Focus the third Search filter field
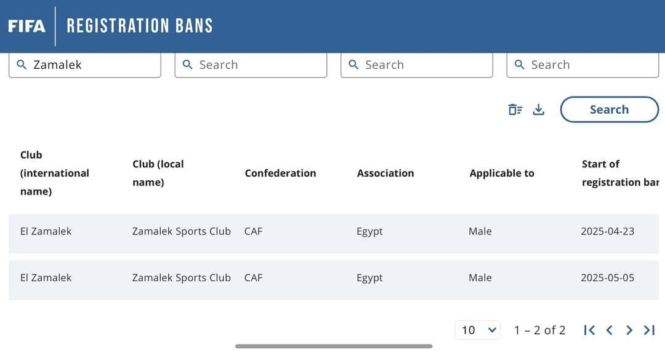The image size is (665, 355). click(x=425, y=65)
